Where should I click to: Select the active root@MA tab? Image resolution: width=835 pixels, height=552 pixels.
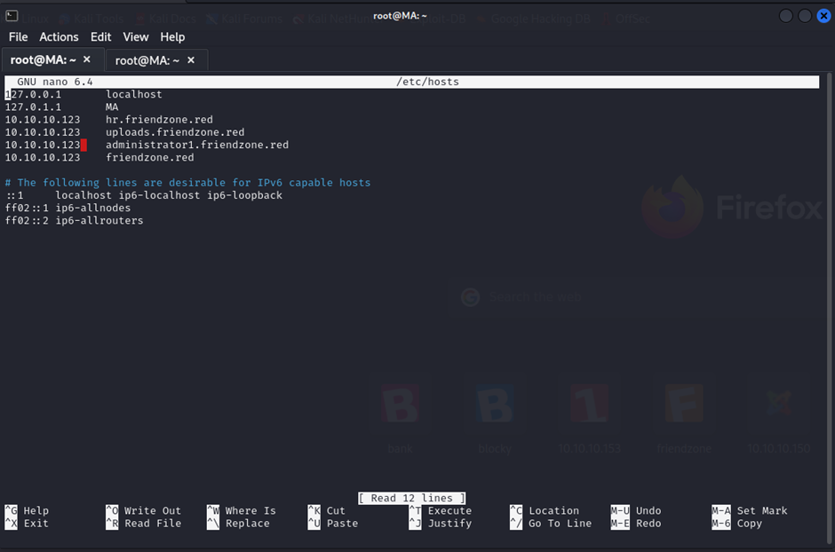pyautogui.click(x=43, y=59)
